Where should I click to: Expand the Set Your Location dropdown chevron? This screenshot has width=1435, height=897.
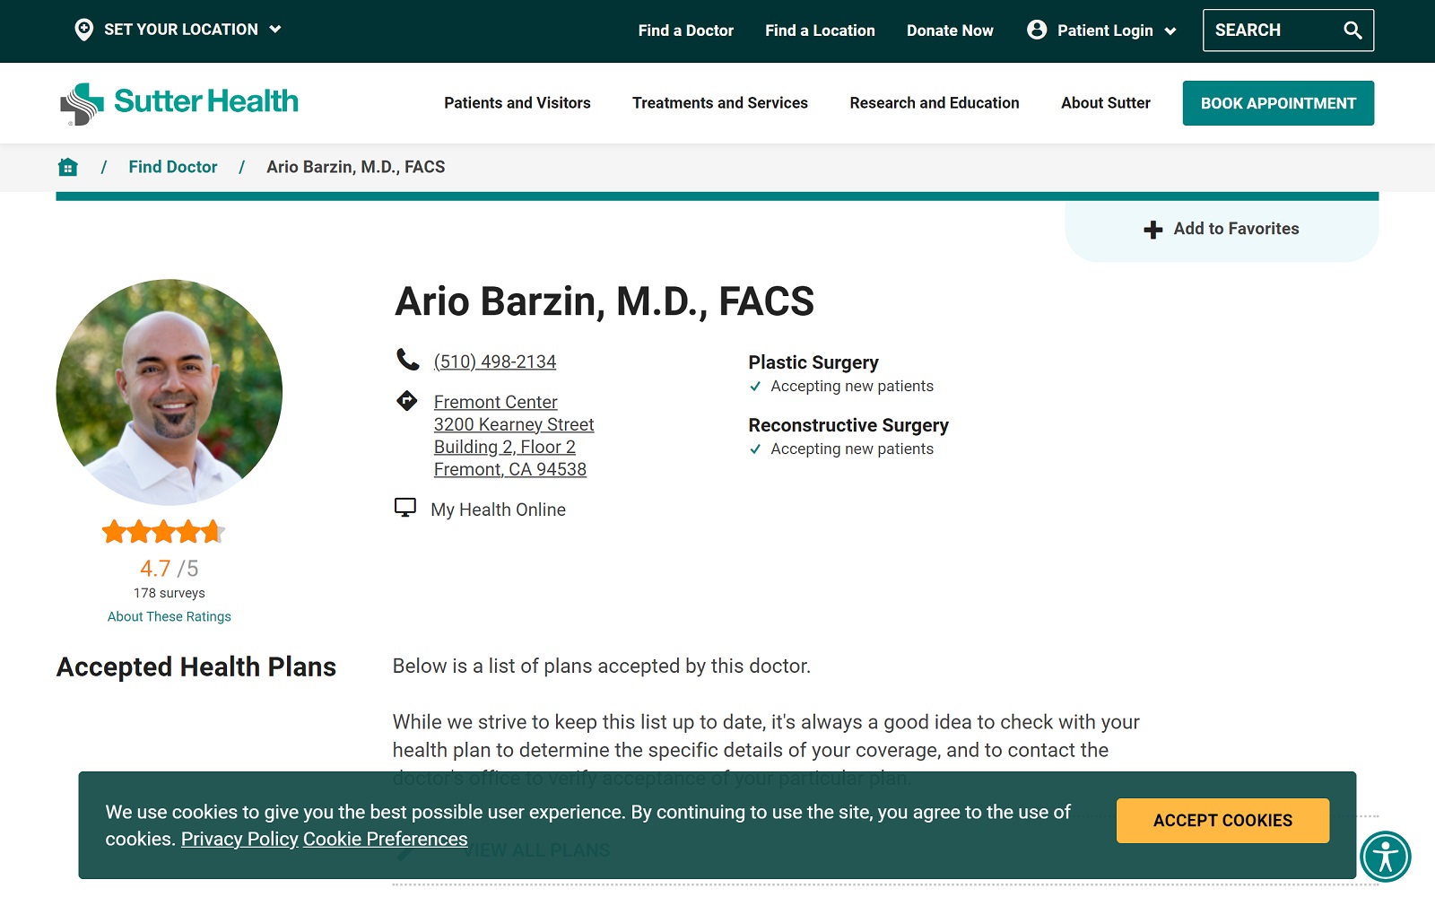tap(275, 30)
